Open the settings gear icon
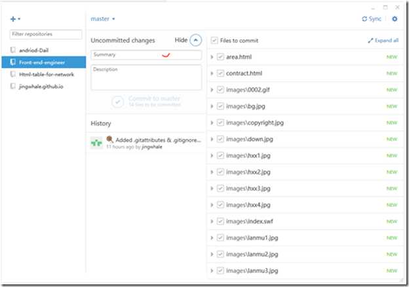Image resolution: width=409 pixels, height=287 pixels. [395, 19]
